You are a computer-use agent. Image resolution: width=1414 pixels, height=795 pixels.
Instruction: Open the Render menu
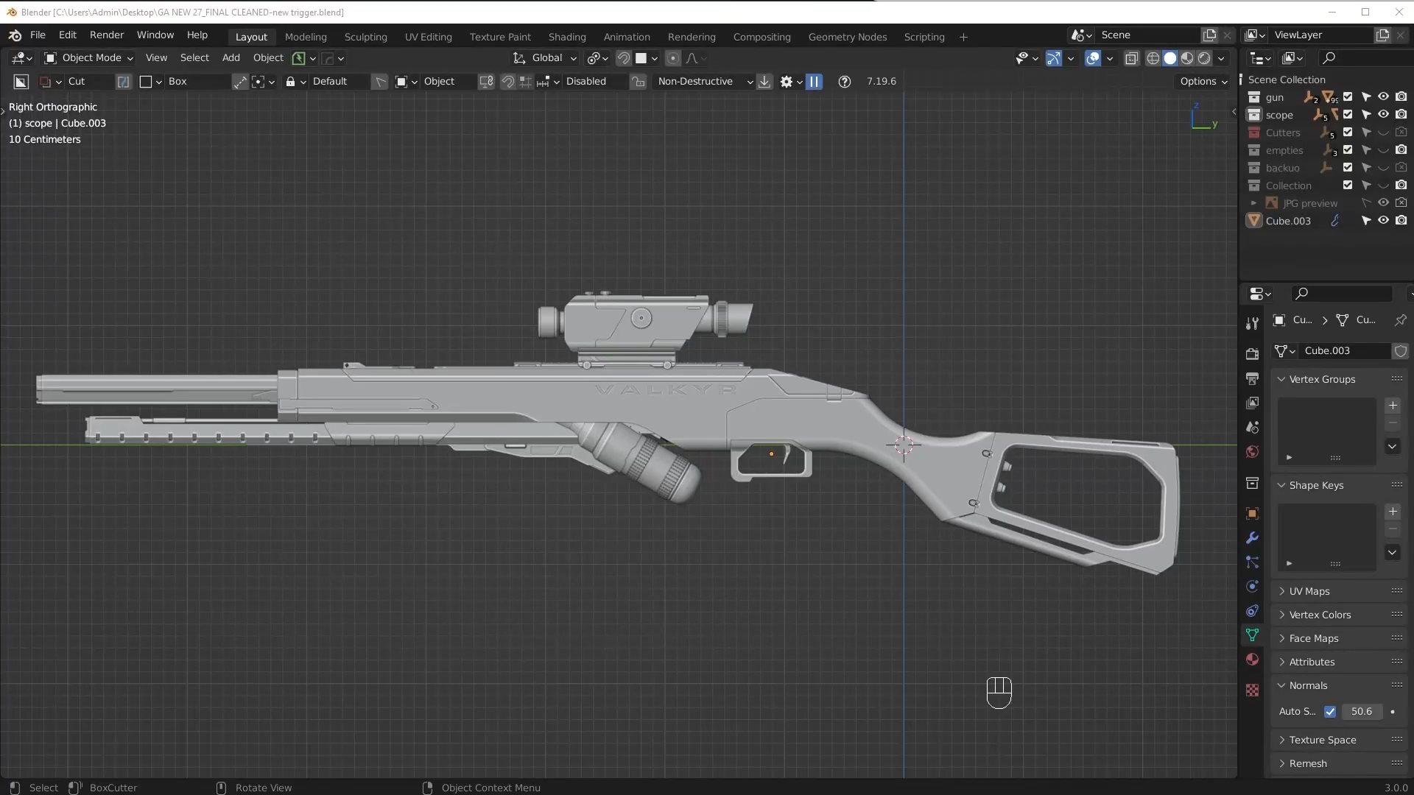tap(107, 35)
